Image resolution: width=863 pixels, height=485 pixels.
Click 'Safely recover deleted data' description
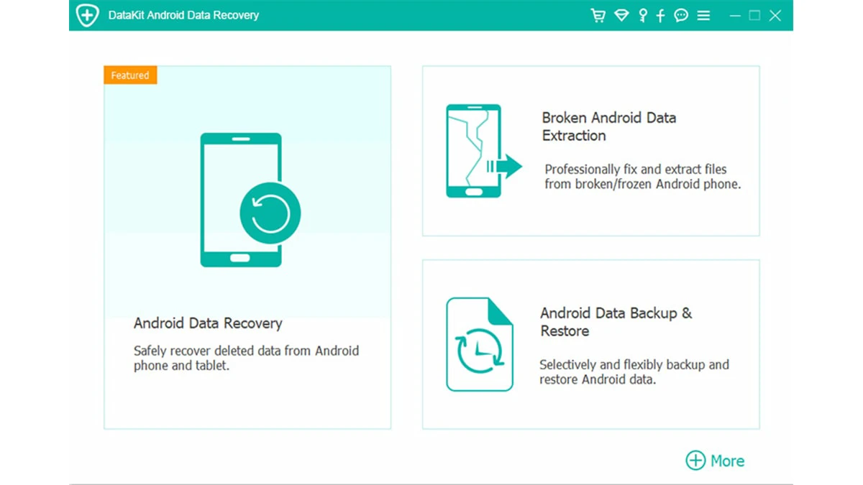pos(246,358)
